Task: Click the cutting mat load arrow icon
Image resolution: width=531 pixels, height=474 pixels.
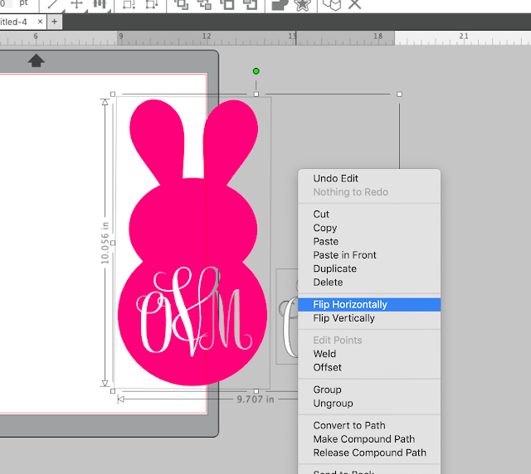Action: [x=37, y=60]
